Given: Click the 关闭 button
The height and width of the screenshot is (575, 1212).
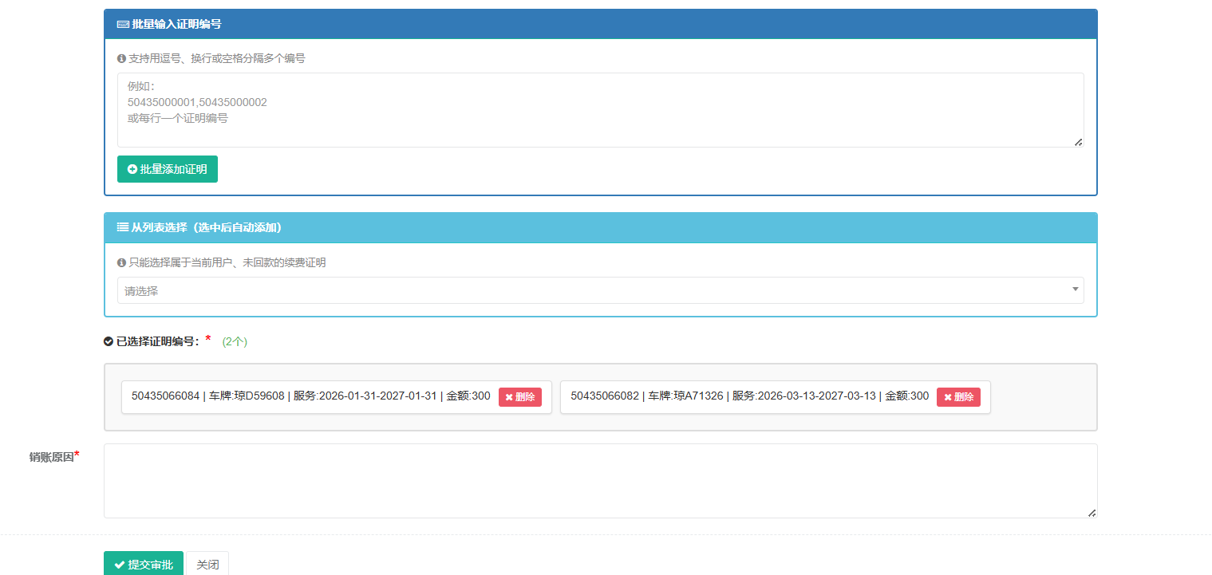Looking at the screenshot, I should tap(207, 564).
